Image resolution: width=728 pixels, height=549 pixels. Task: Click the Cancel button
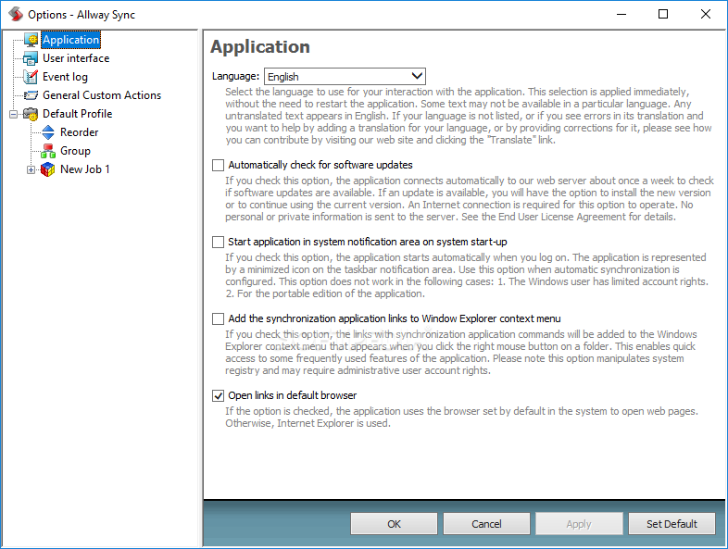[x=486, y=524]
